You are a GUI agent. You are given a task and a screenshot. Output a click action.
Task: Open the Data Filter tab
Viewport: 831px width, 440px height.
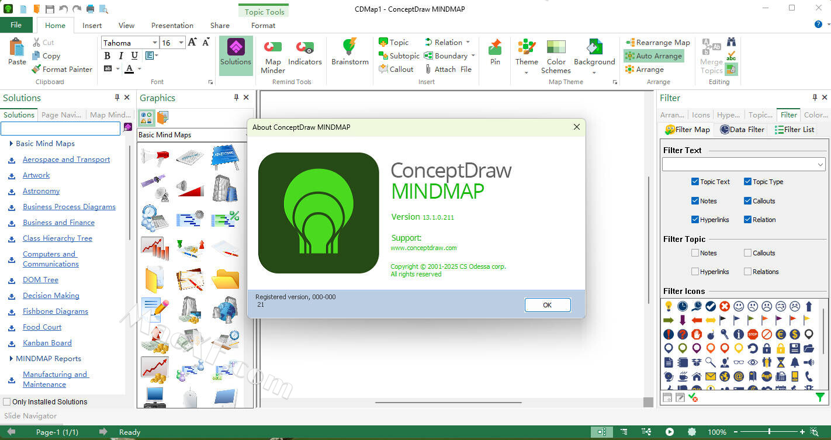[x=742, y=130]
